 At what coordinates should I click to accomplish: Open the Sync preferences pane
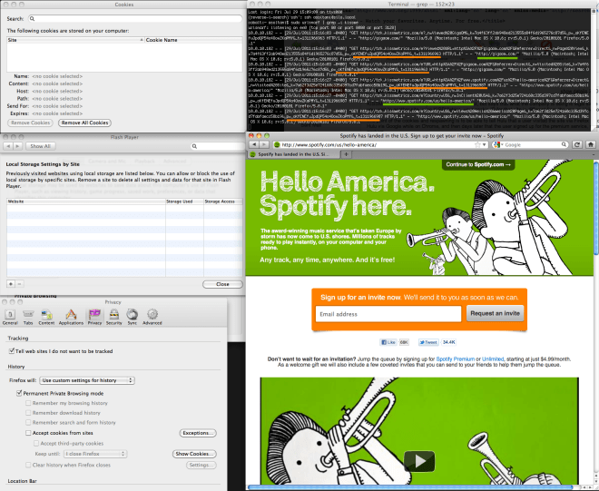click(132, 315)
